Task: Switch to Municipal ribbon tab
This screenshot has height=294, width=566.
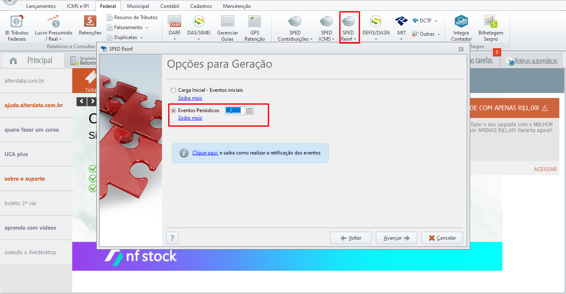Action: pos(138,6)
